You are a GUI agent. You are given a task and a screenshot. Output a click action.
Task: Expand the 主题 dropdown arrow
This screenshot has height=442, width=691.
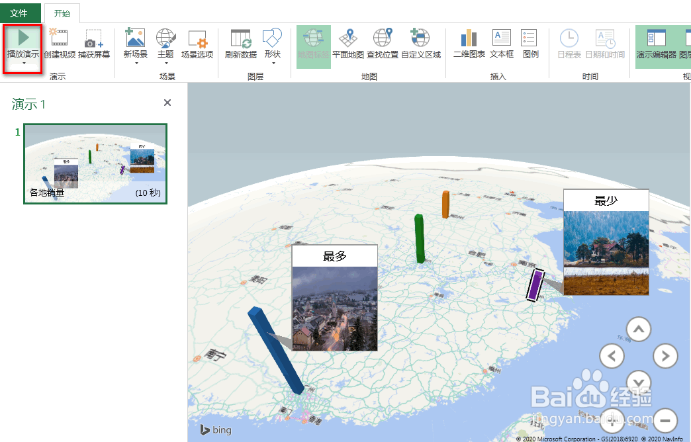(166, 64)
